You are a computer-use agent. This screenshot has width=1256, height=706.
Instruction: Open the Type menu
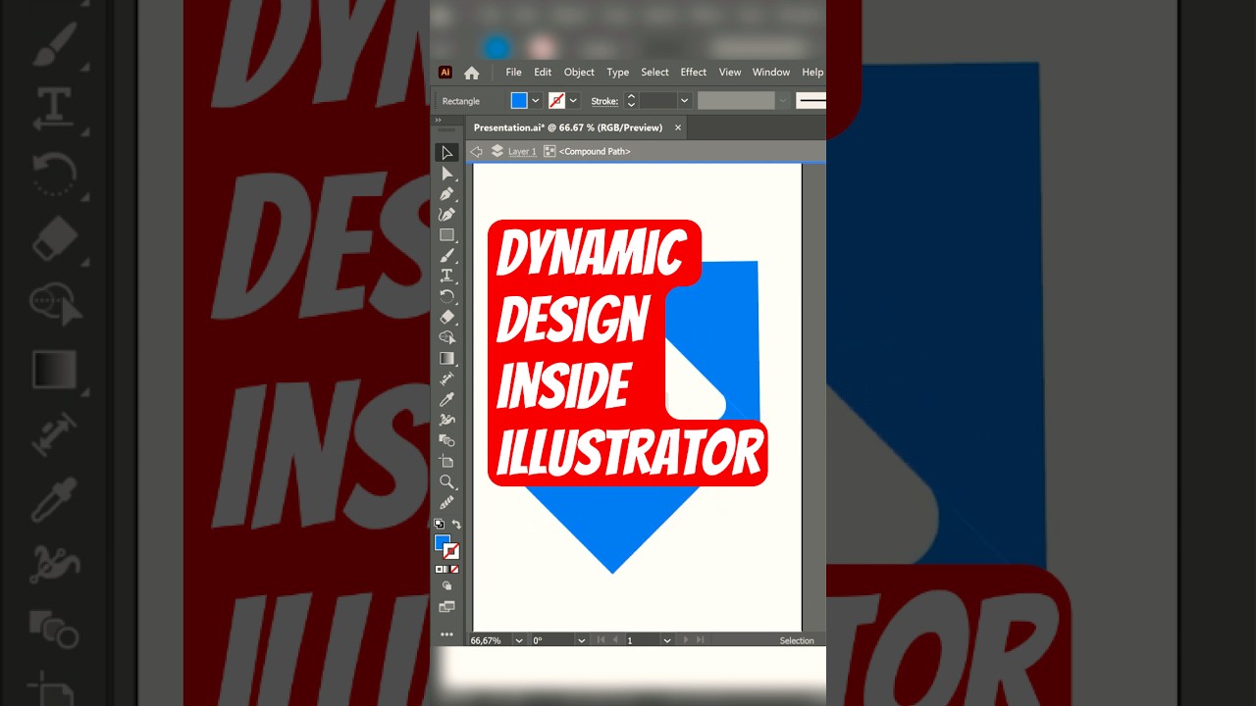[618, 73]
